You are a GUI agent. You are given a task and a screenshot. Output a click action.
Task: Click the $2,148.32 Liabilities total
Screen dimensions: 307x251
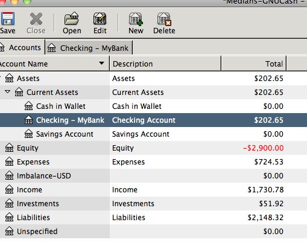[265, 218]
